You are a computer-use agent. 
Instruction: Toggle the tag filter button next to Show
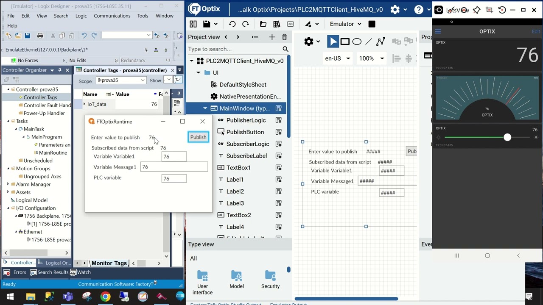178,80
